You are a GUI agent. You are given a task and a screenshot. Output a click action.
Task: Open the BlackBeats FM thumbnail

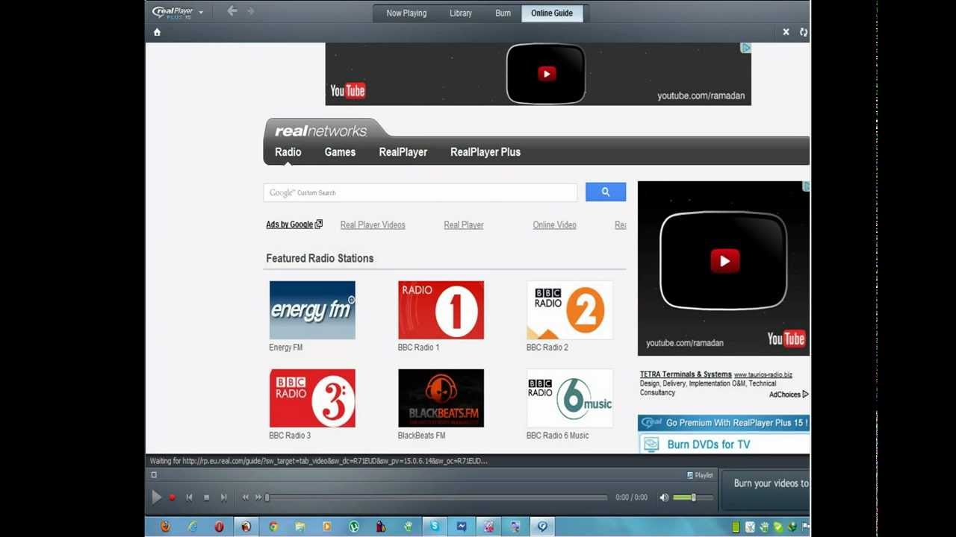441,398
